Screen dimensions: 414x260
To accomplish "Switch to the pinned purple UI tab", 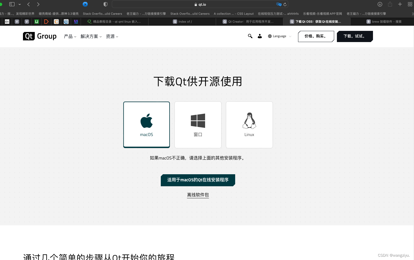I will click(x=76, y=22).
